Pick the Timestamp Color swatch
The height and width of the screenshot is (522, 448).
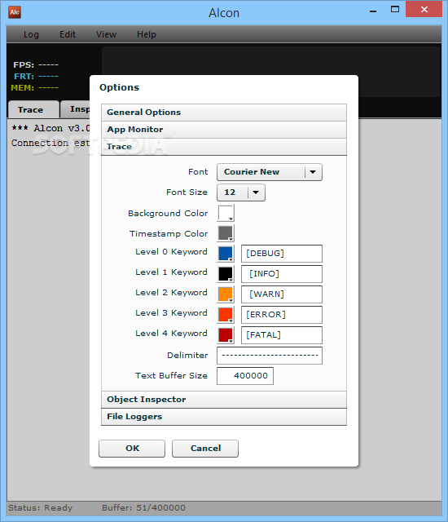226,233
